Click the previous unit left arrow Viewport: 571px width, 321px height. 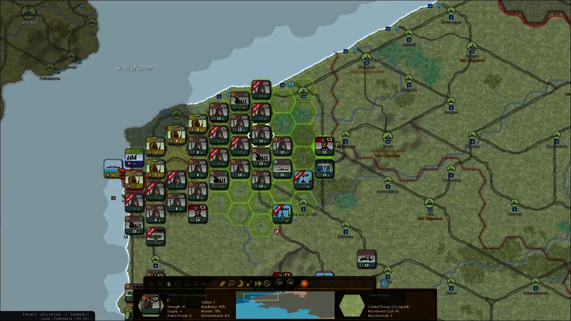279,283
